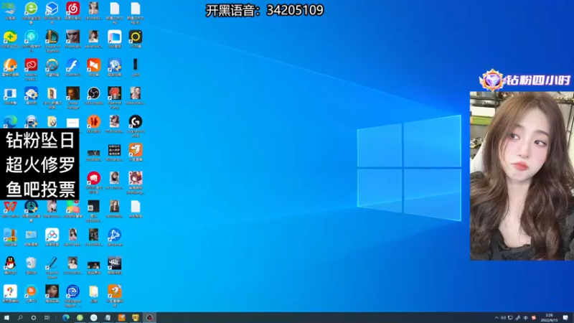Open the Recycle Bin
Screen dimensions: 574x323
click(x=31, y=263)
